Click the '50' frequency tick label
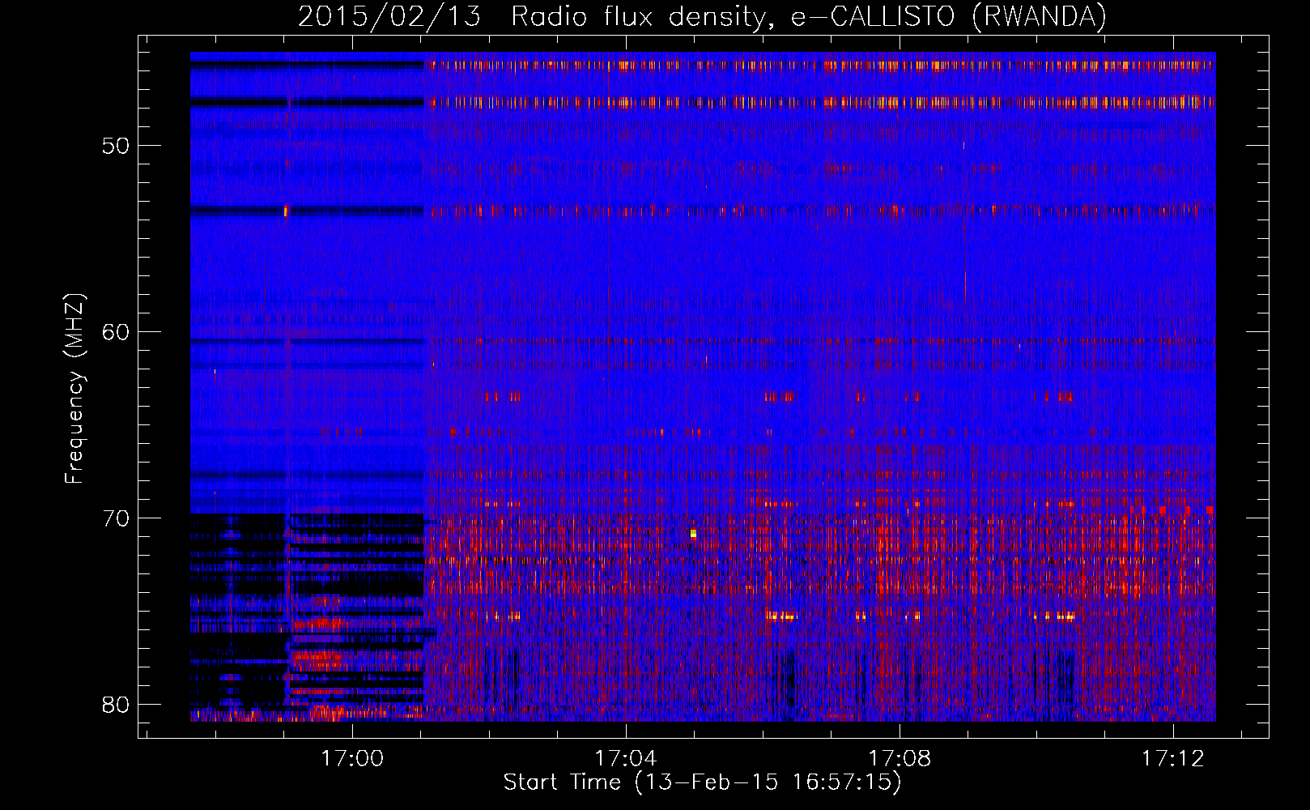 pyautogui.click(x=116, y=146)
